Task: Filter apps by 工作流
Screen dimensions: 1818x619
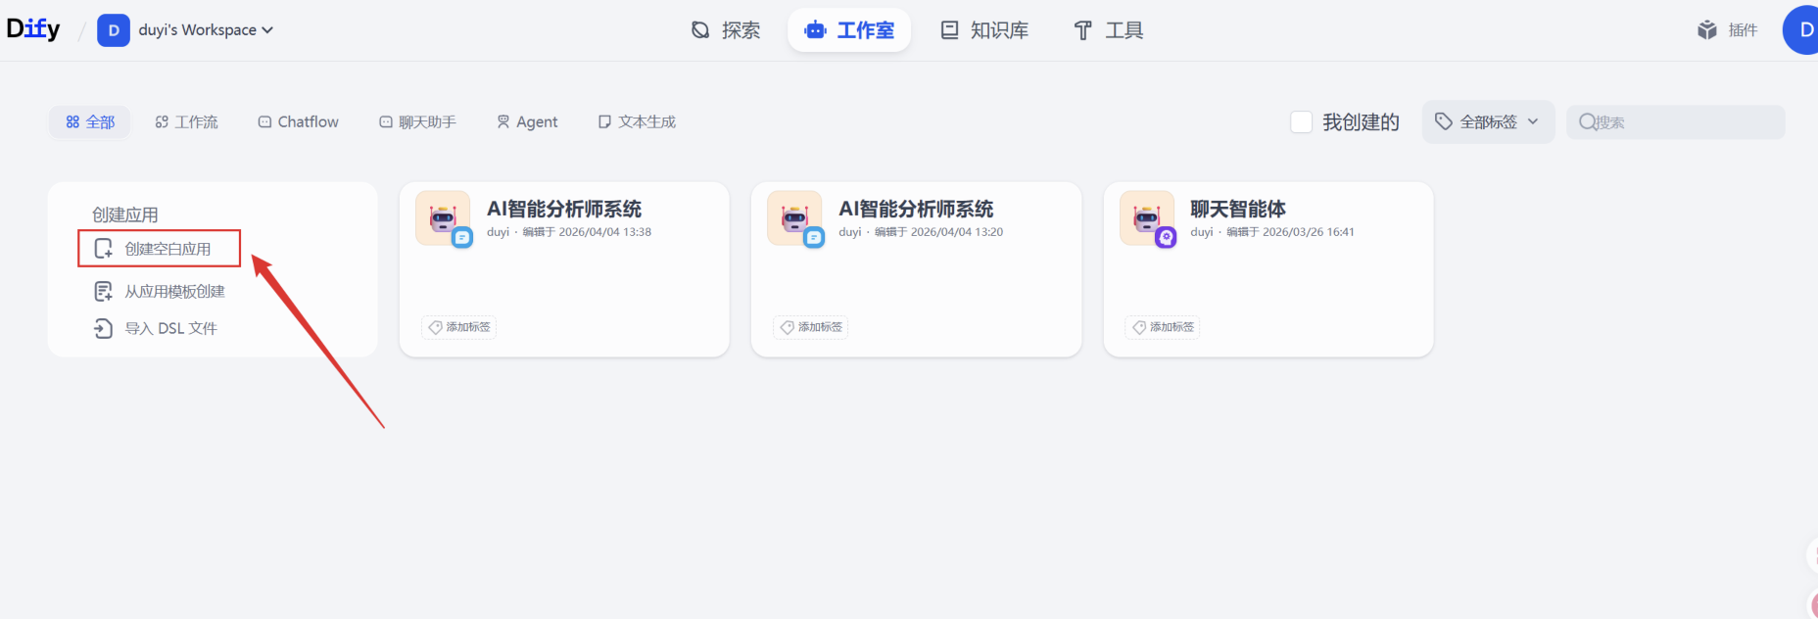Action: (x=186, y=122)
